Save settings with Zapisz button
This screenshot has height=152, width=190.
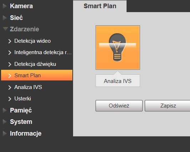point(168,106)
